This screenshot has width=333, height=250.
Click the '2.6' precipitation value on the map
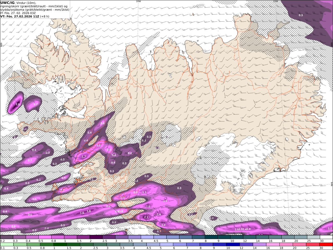pos(18,104)
